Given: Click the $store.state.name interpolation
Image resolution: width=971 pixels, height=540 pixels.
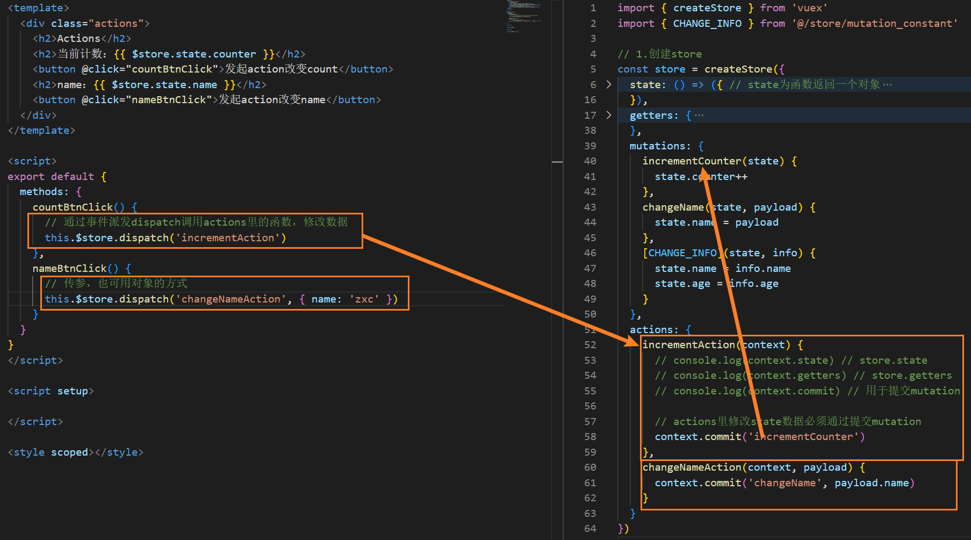Looking at the screenshot, I should [164, 85].
